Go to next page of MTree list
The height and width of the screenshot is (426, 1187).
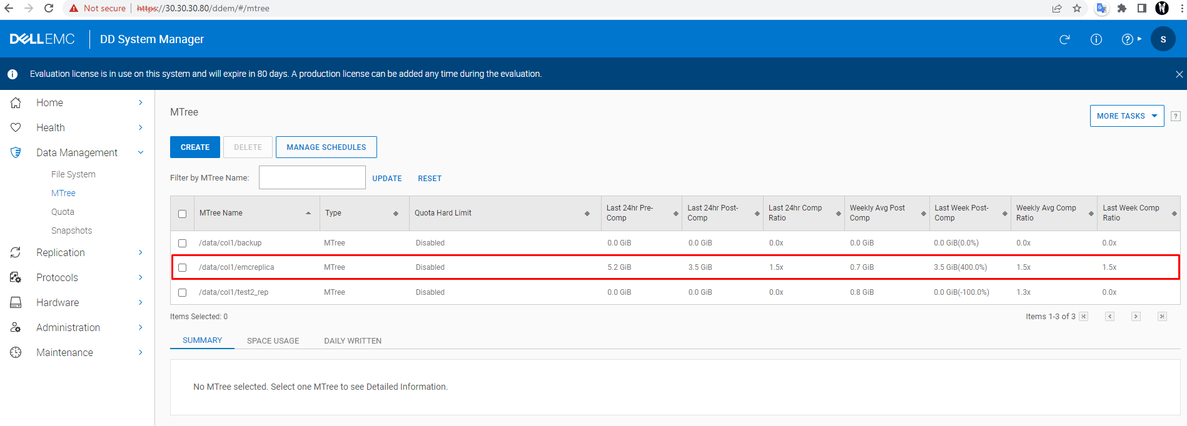point(1136,317)
